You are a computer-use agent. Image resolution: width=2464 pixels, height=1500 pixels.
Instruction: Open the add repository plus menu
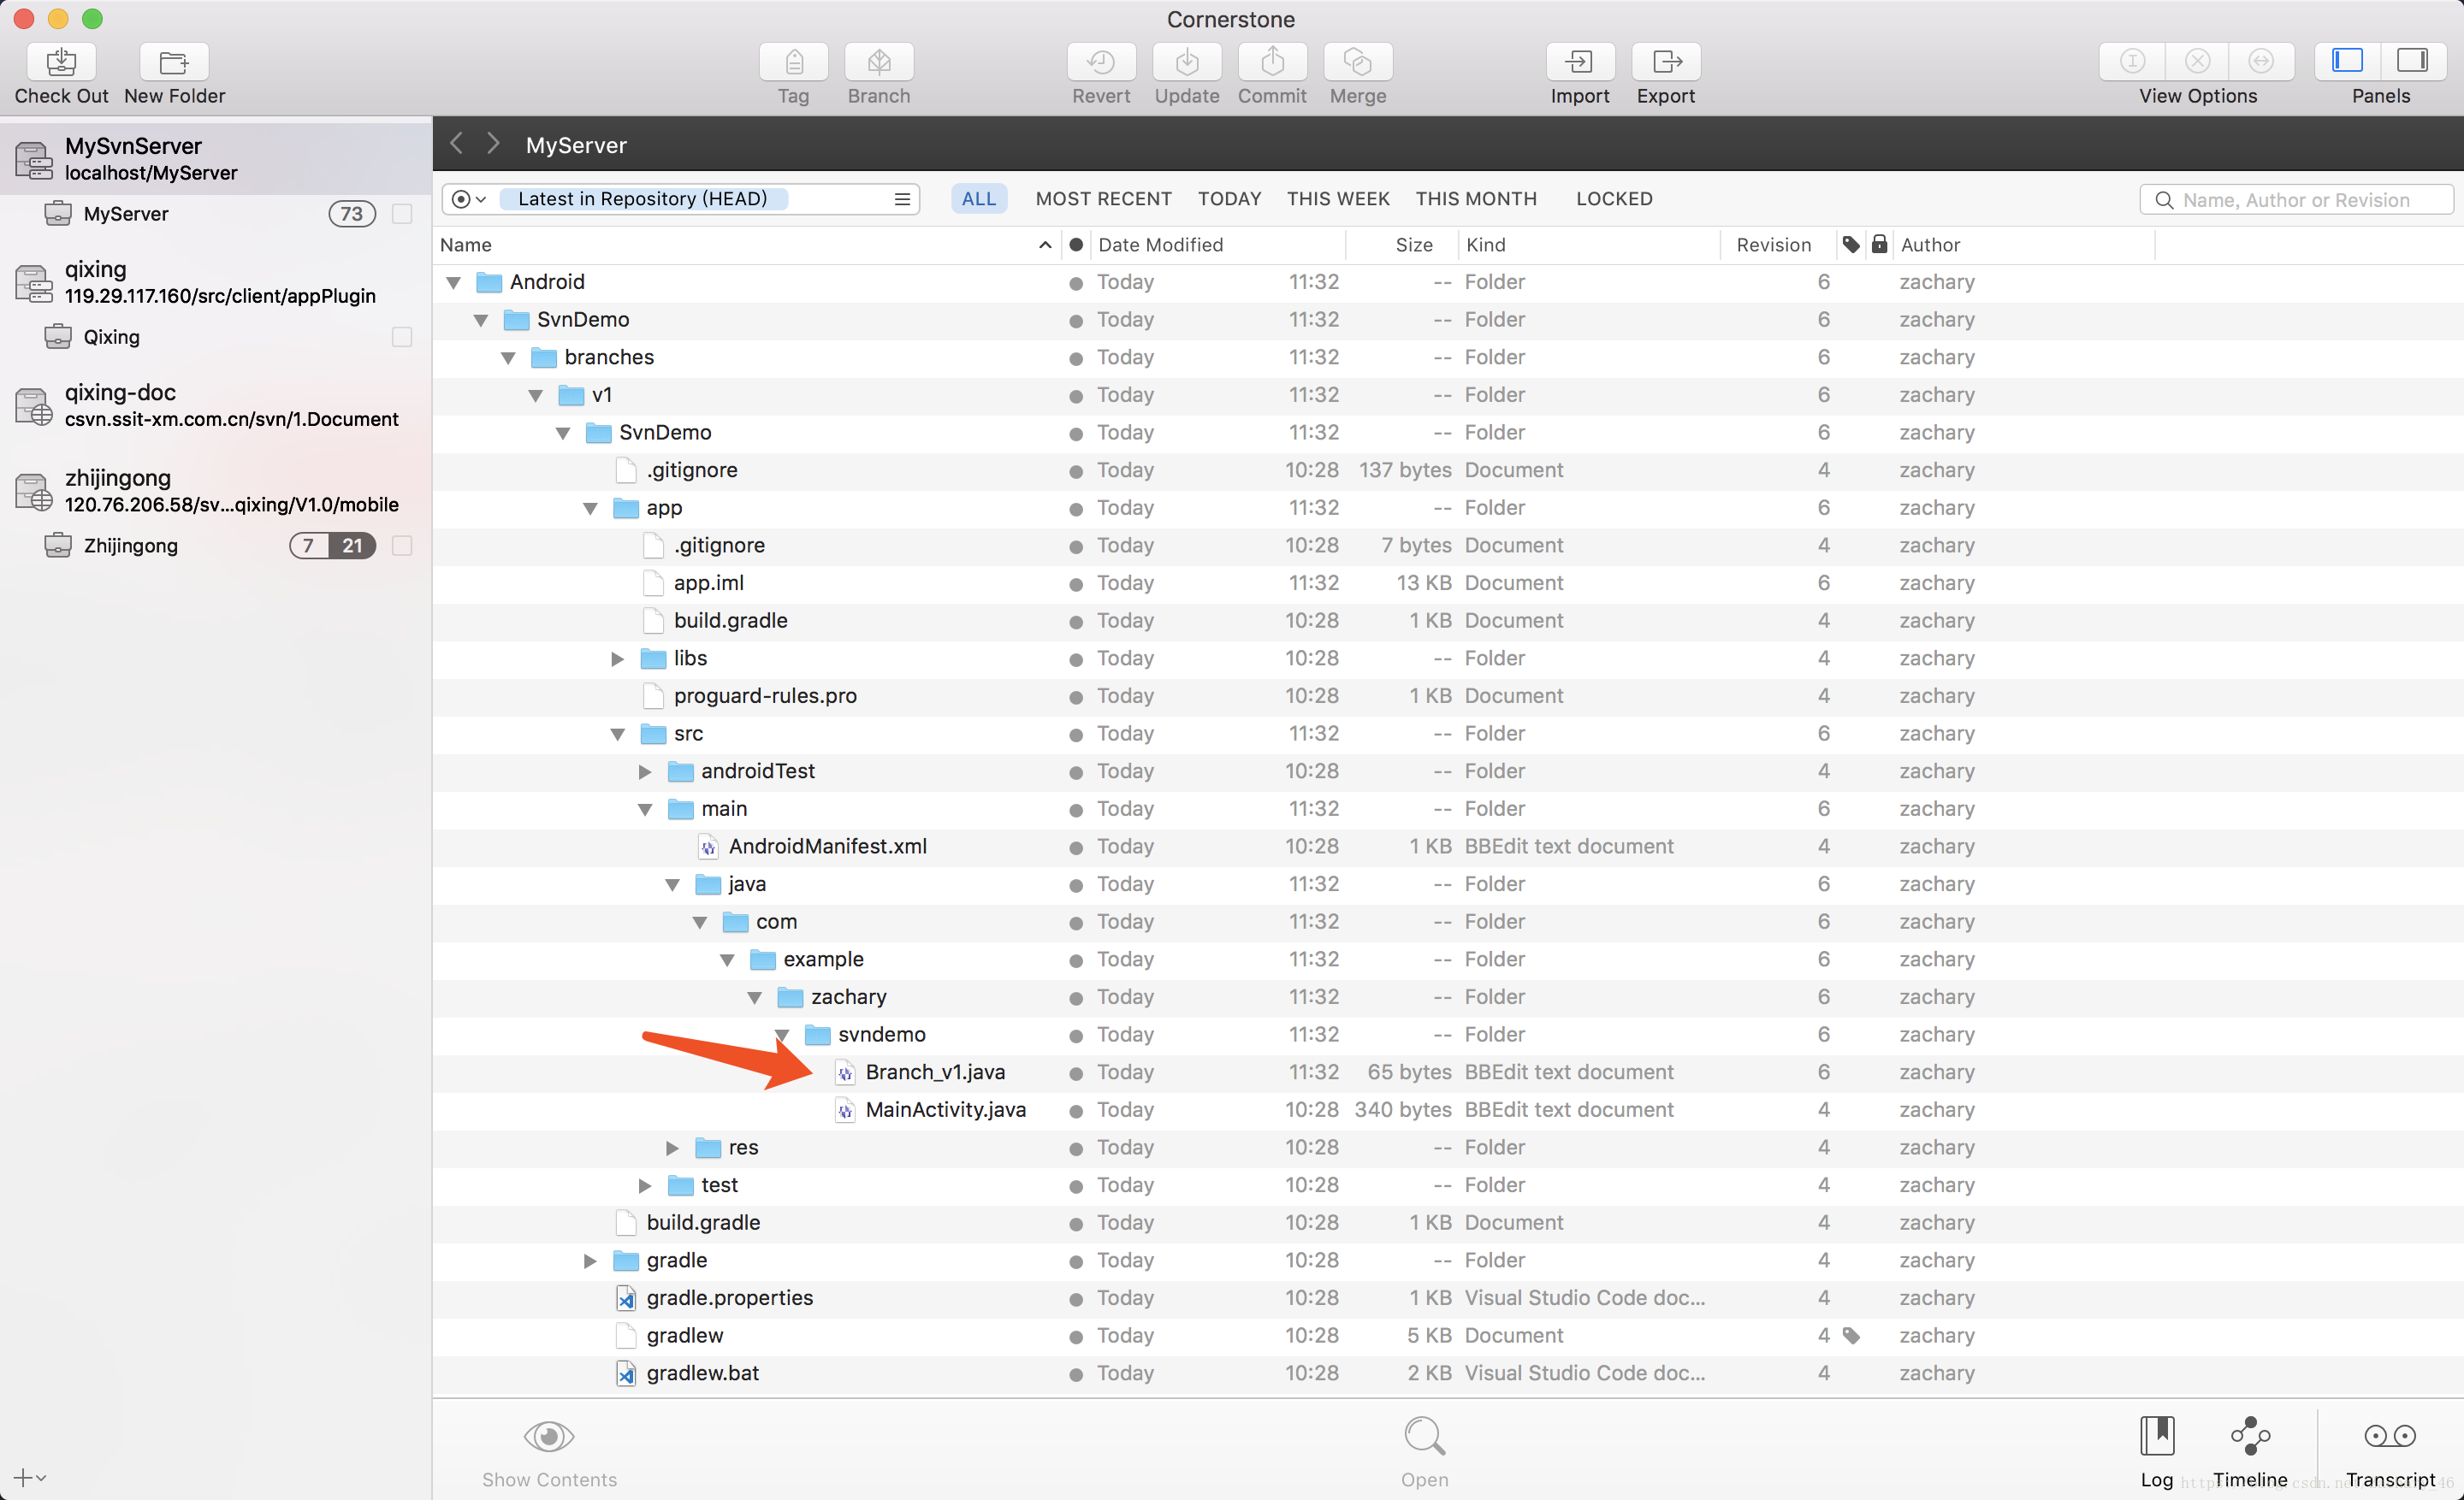29,1476
